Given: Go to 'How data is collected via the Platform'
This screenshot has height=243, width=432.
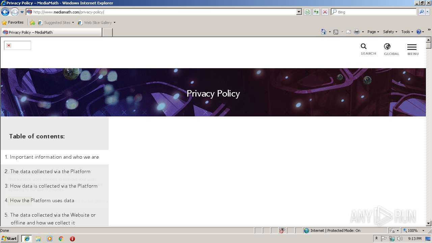Looking at the screenshot, I should pyautogui.click(x=54, y=186).
